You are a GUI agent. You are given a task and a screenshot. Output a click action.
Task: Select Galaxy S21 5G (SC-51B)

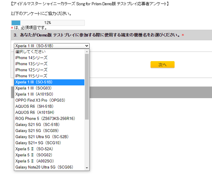[x=49, y=125]
